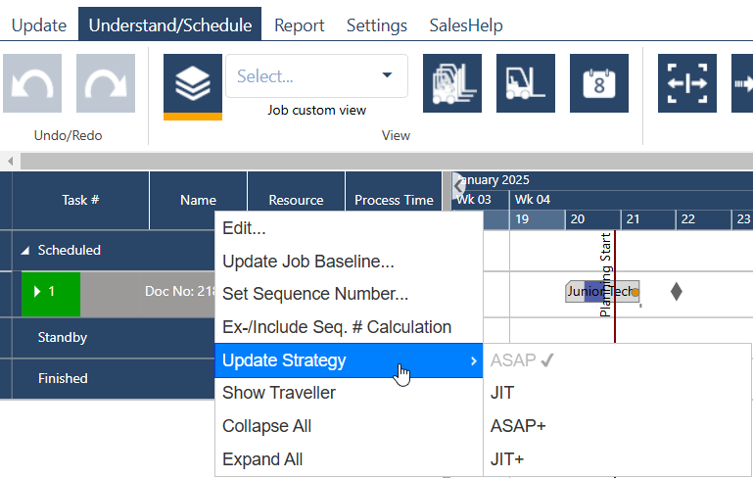Click the Task # column header
Image resolution: width=753 pixels, height=478 pixels.
(x=80, y=200)
